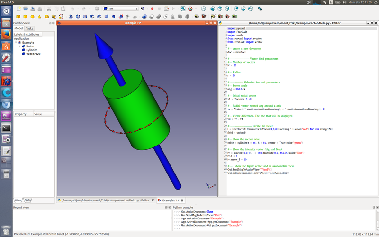379x237 pixels.
Task: Open the draw style dropdown arrow
Action: 196,9
